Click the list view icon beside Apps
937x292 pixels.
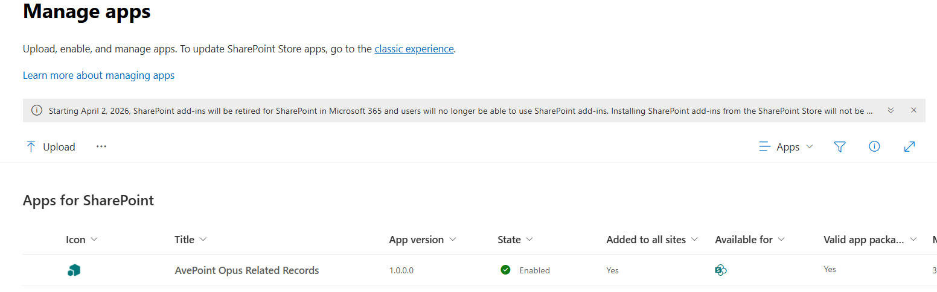pyautogui.click(x=765, y=147)
